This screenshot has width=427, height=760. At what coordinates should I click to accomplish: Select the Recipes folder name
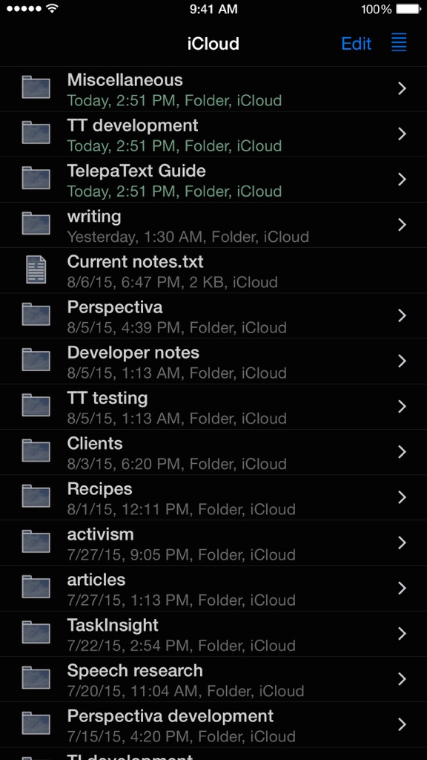[x=100, y=489]
